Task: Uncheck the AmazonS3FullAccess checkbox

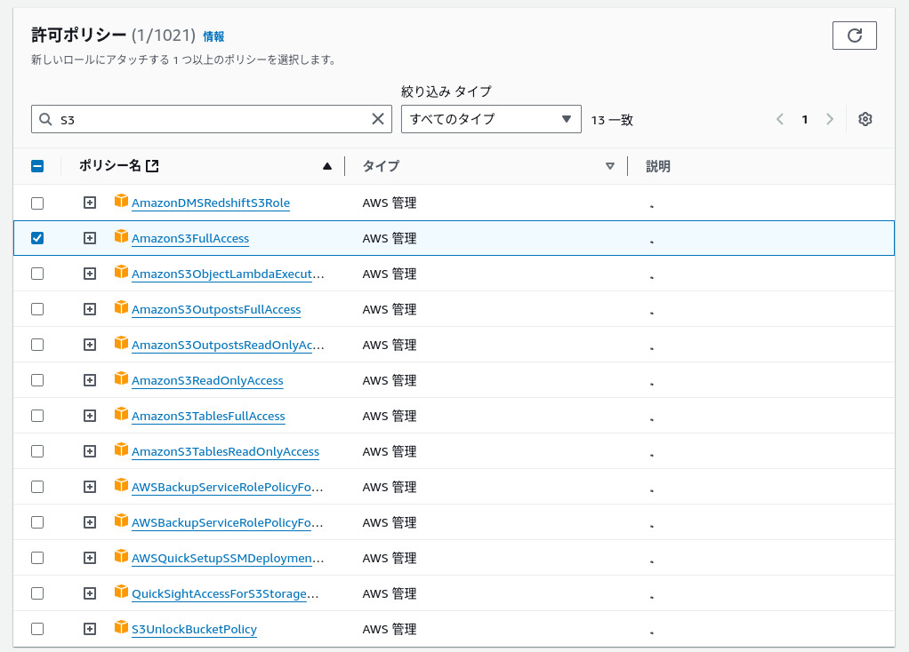Action: [x=37, y=238]
